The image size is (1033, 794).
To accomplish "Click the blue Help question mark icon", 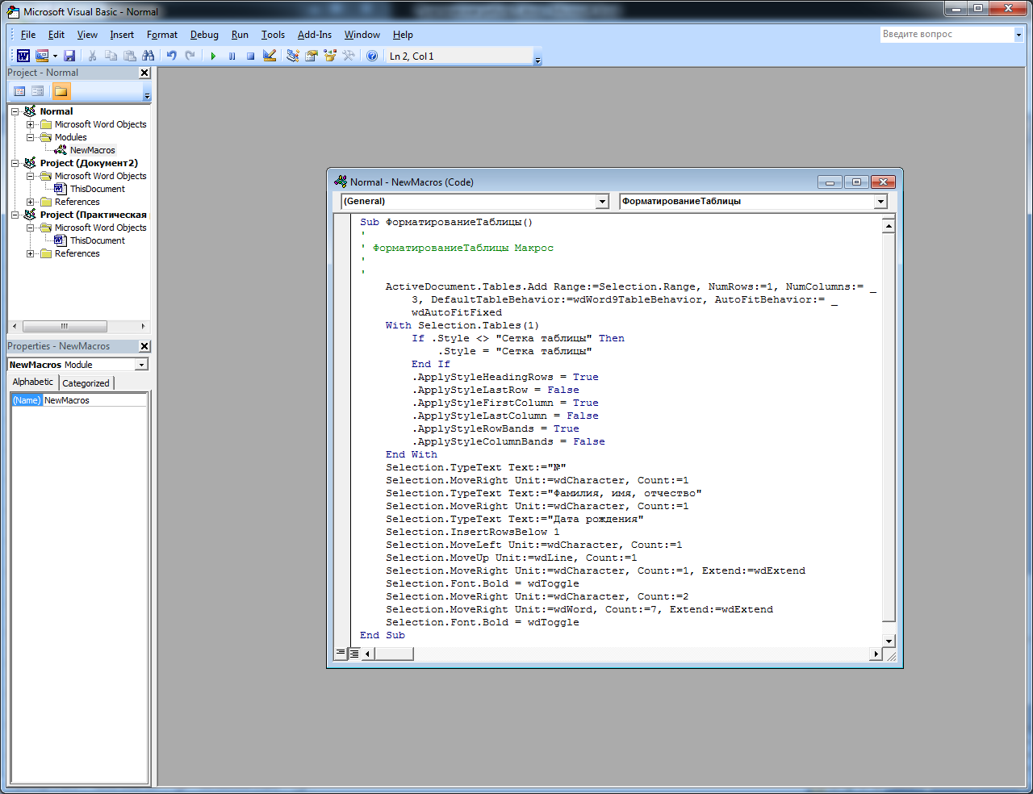I will point(371,56).
